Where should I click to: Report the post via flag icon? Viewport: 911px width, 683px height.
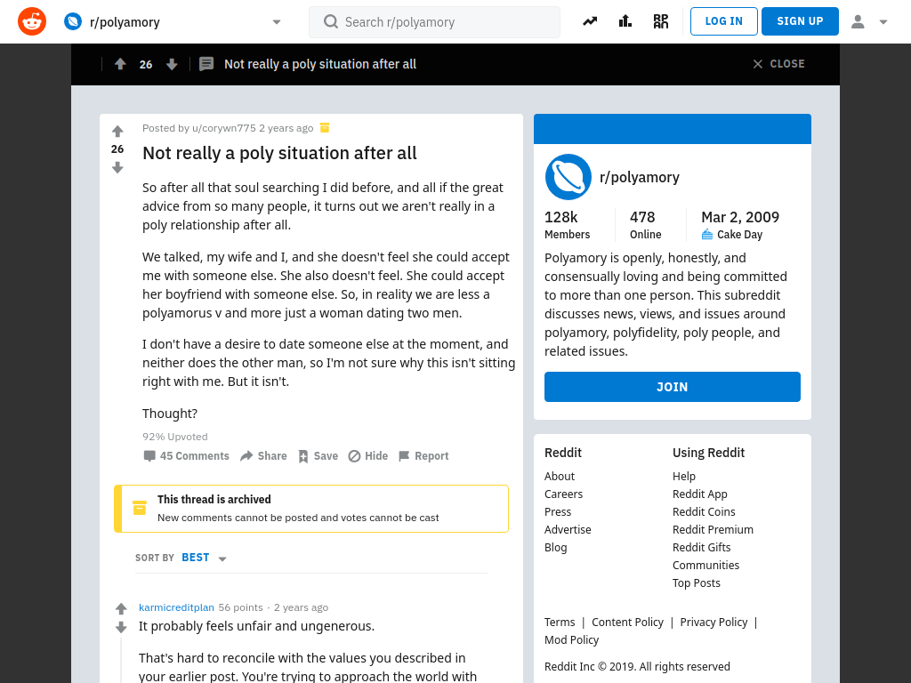click(x=404, y=456)
